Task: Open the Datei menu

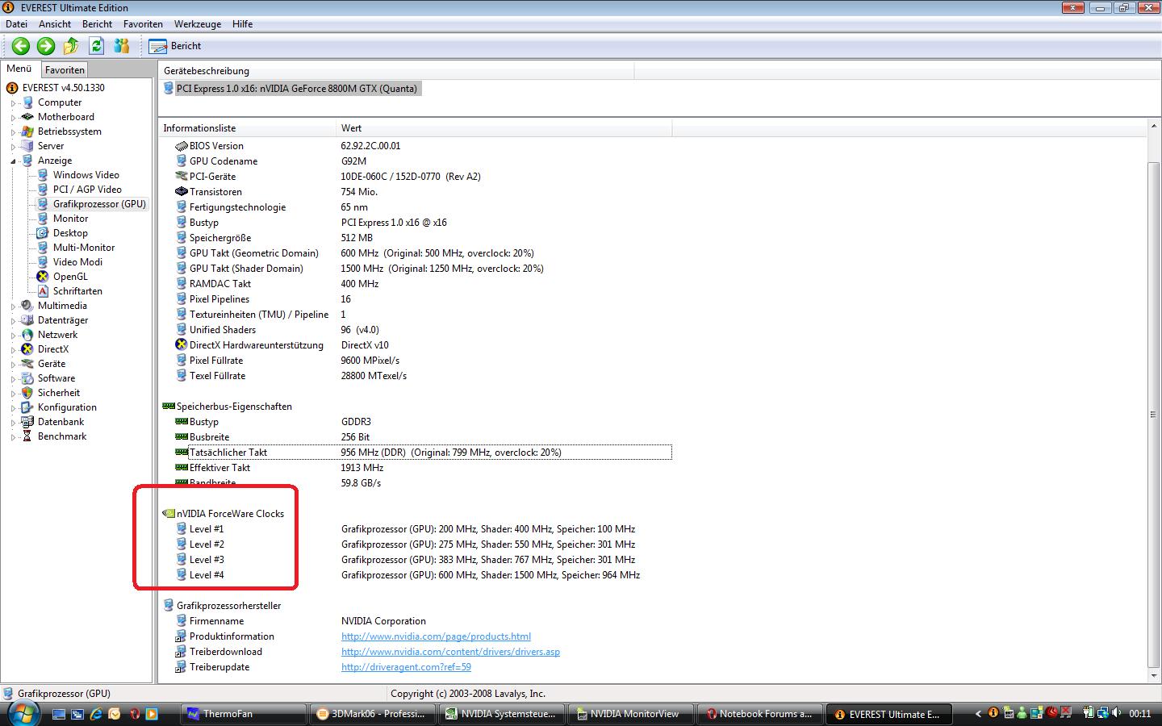Action: [x=16, y=24]
